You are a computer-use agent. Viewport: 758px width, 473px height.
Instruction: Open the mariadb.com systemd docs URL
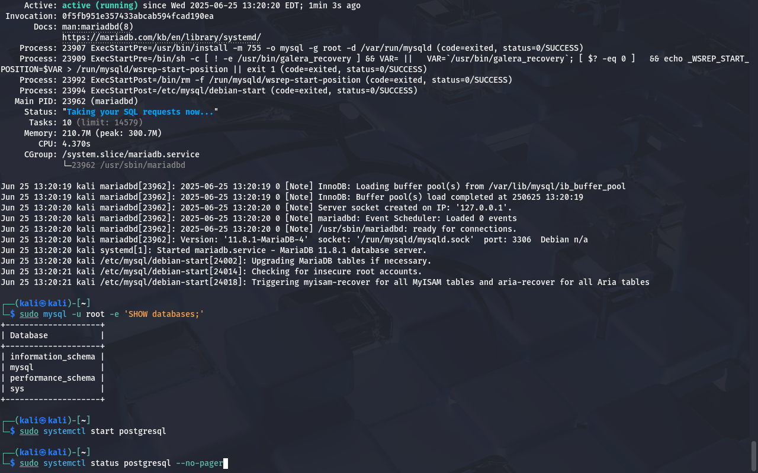pyautogui.click(x=162, y=37)
